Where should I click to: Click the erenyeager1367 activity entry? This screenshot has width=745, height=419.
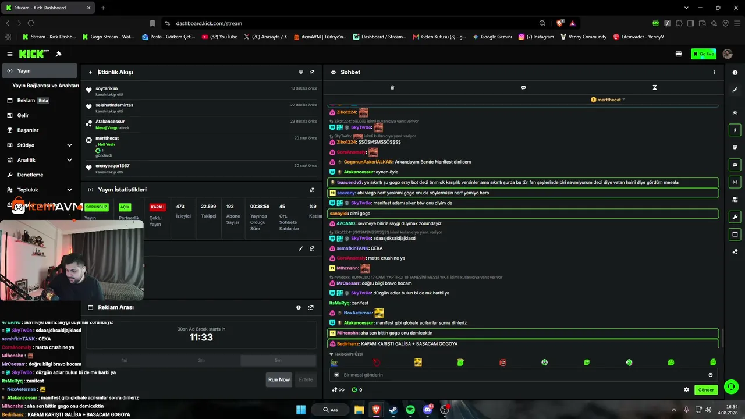[x=202, y=169]
